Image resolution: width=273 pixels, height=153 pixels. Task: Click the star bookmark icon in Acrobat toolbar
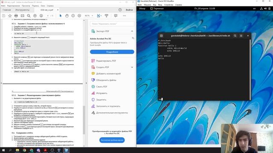(10, 16)
